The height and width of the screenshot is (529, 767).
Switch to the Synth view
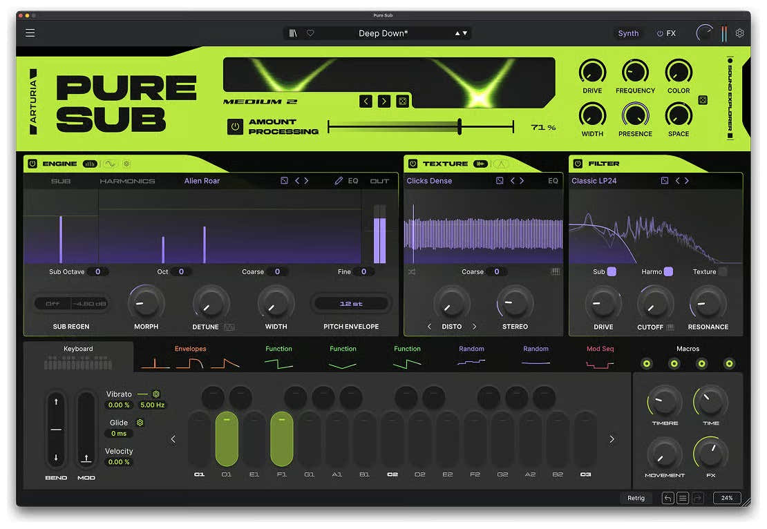(x=628, y=33)
